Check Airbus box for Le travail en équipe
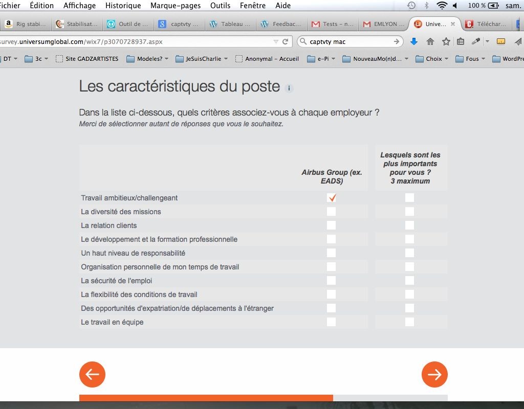Viewport: 524px width, 409px height. click(331, 322)
